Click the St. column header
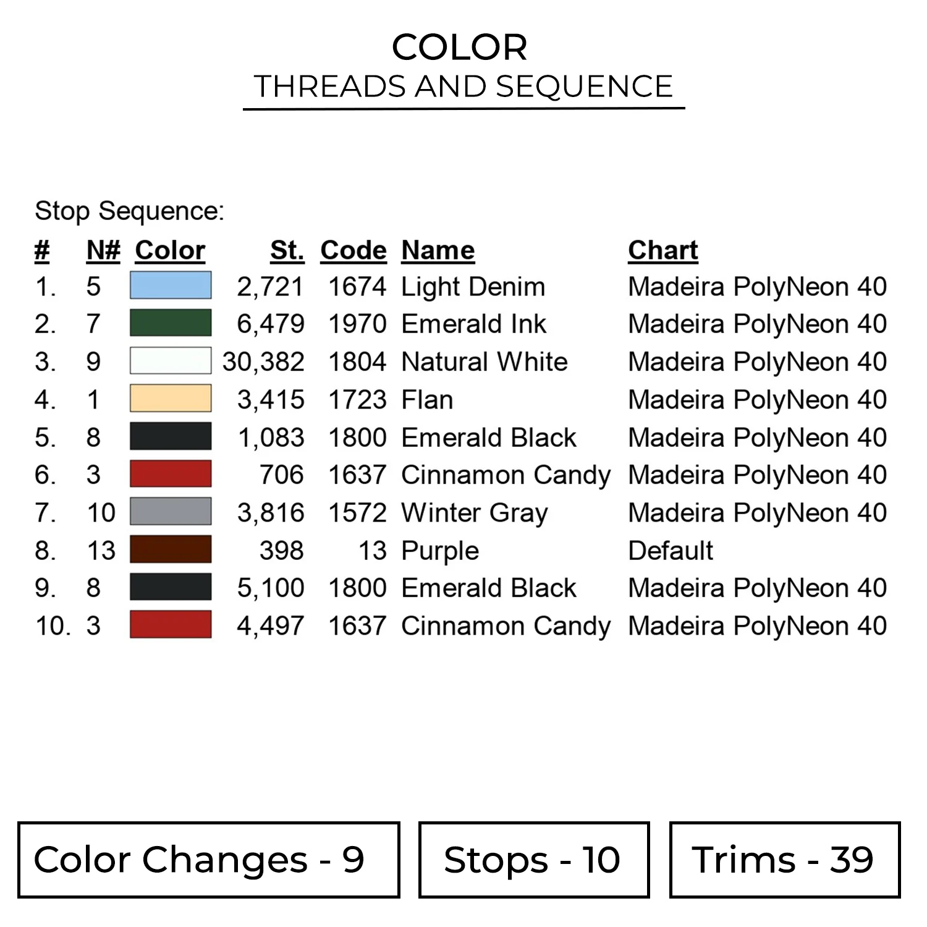This screenshot has width=927, height=927. (287, 250)
